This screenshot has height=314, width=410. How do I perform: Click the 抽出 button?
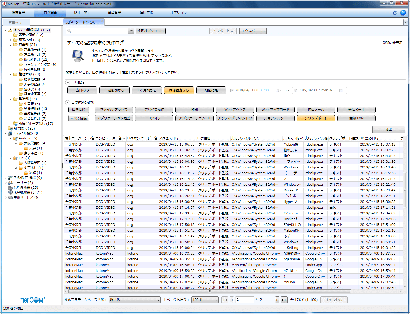tap(388, 130)
